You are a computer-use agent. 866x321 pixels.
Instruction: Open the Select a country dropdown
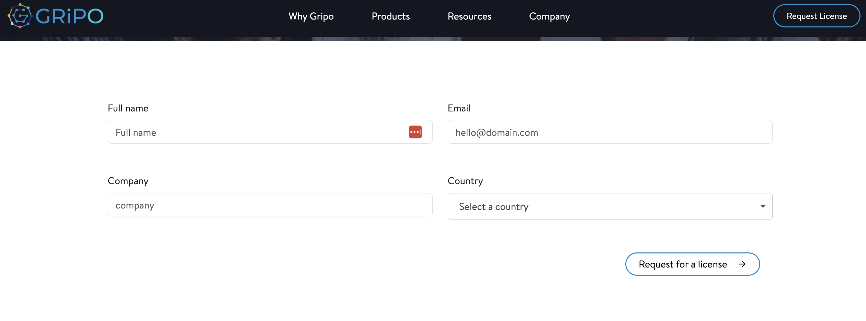tap(604, 206)
